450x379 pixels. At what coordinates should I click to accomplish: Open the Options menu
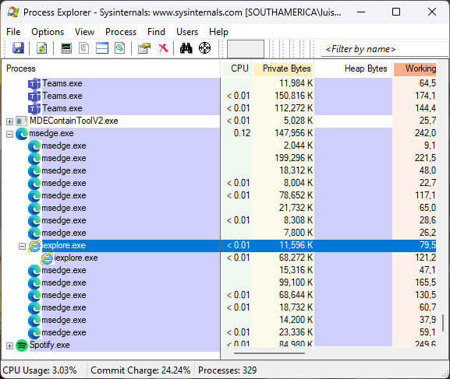tap(48, 32)
